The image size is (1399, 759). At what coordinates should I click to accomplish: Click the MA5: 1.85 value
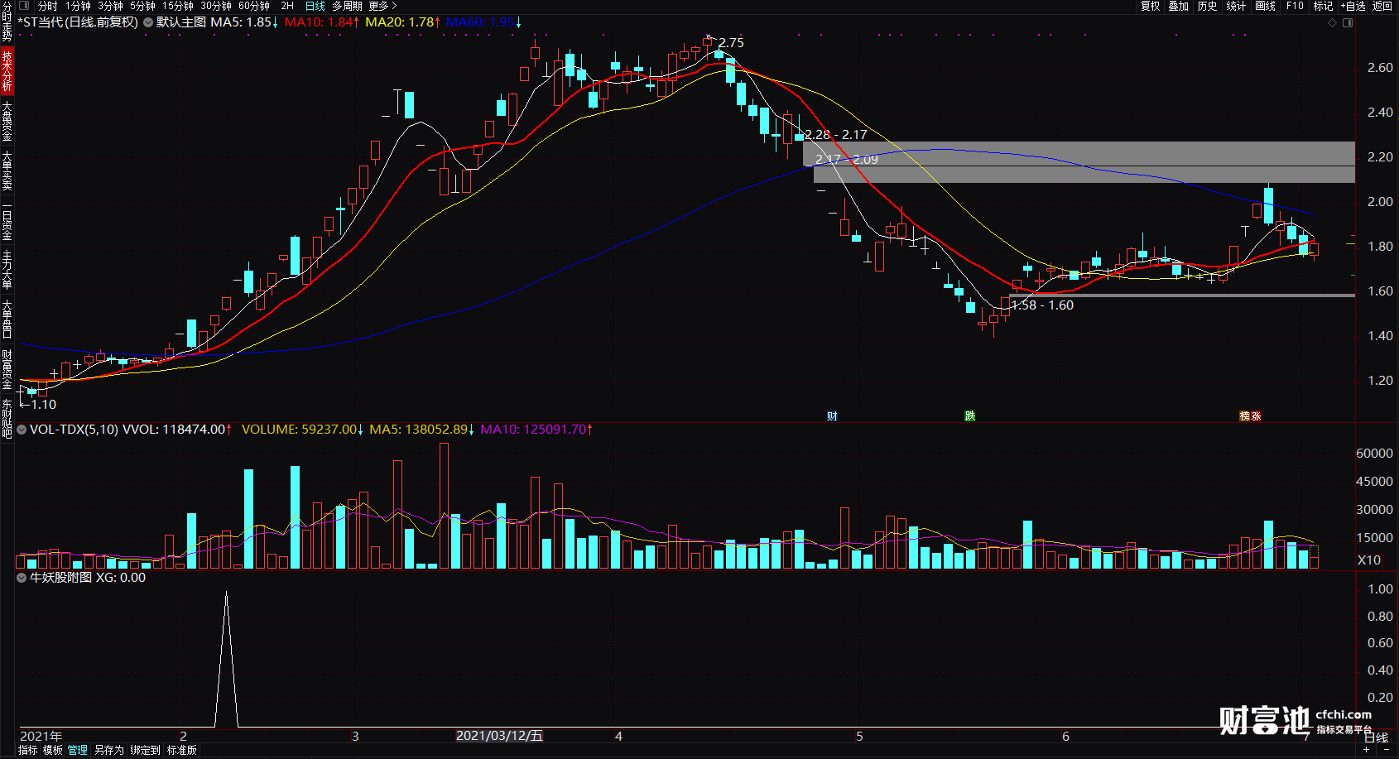(x=244, y=22)
